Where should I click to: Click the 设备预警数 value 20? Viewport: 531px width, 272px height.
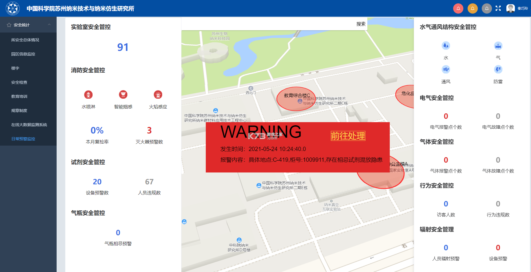(x=97, y=182)
